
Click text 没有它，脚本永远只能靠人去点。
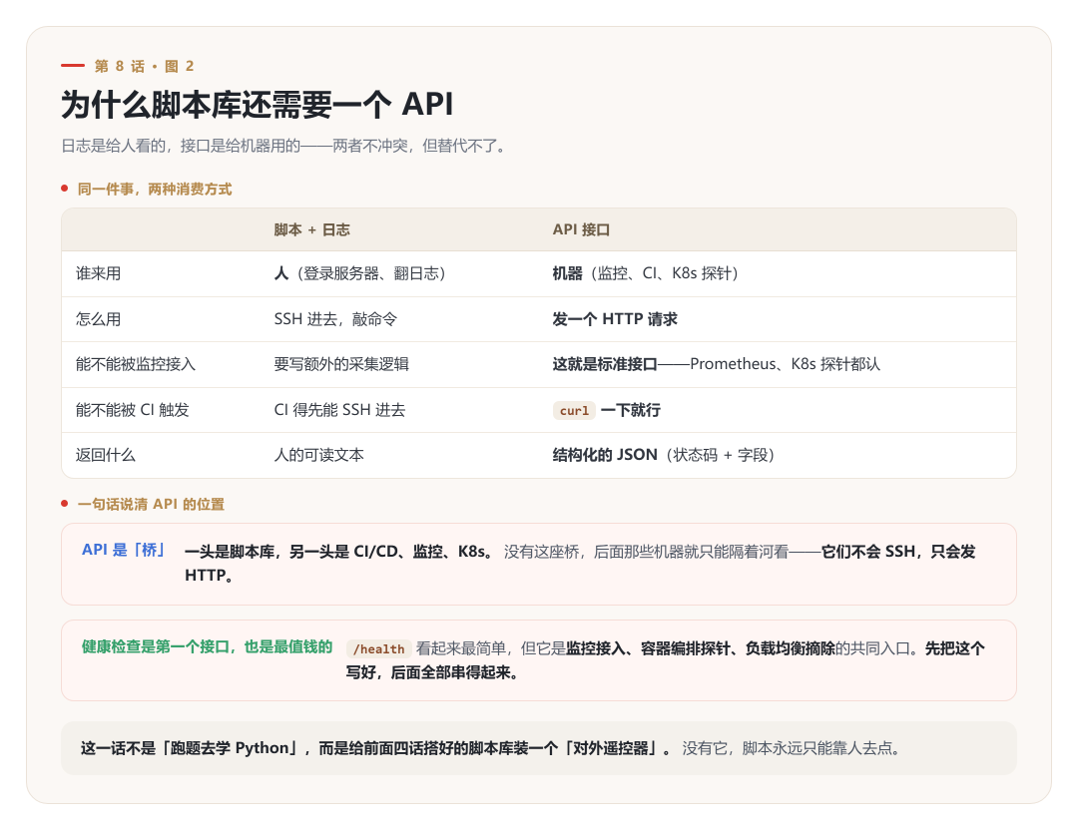pyautogui.click(x=792, y=748)
